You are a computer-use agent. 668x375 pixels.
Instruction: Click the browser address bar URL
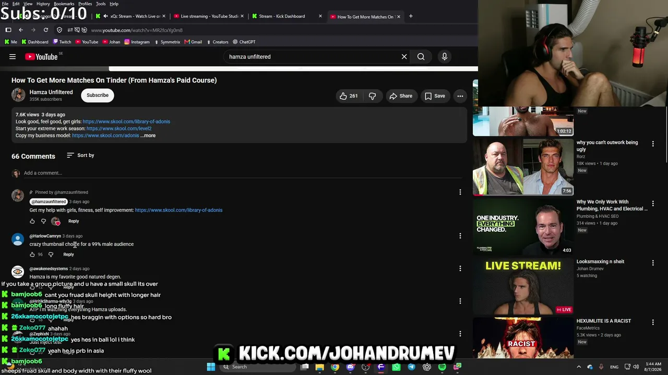click(137, 30)
